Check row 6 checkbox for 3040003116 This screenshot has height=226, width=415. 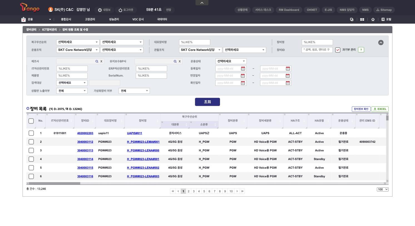pos(31,176)
